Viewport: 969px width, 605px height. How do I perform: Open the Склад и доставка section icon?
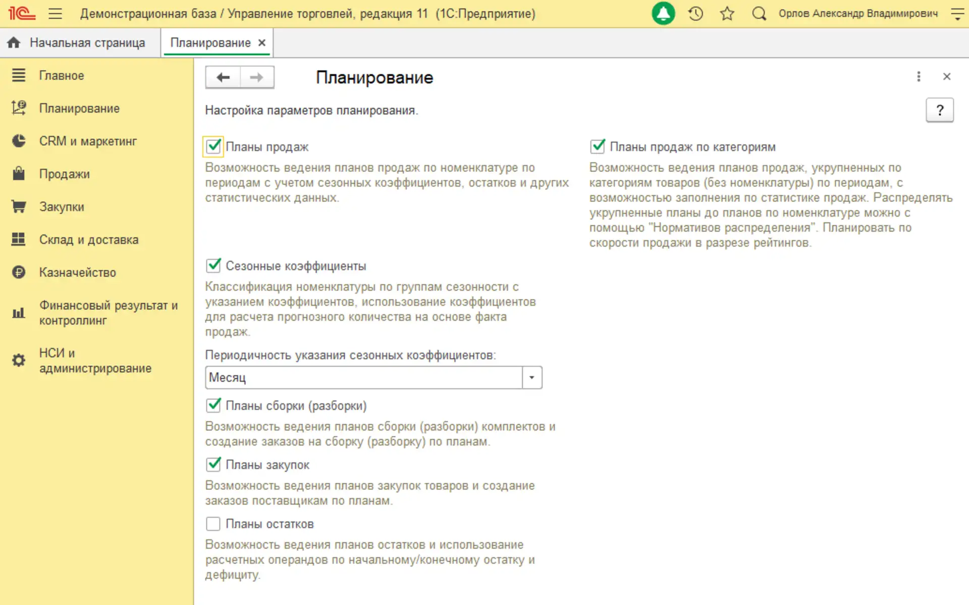click(19, 239)
